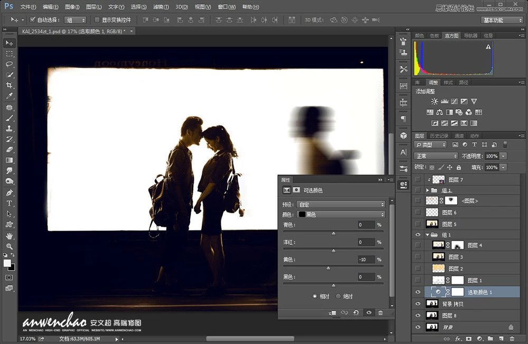Select the Clone Stamp tool
The height and width of the screenshot is (344, 528).
pos(10,128)
